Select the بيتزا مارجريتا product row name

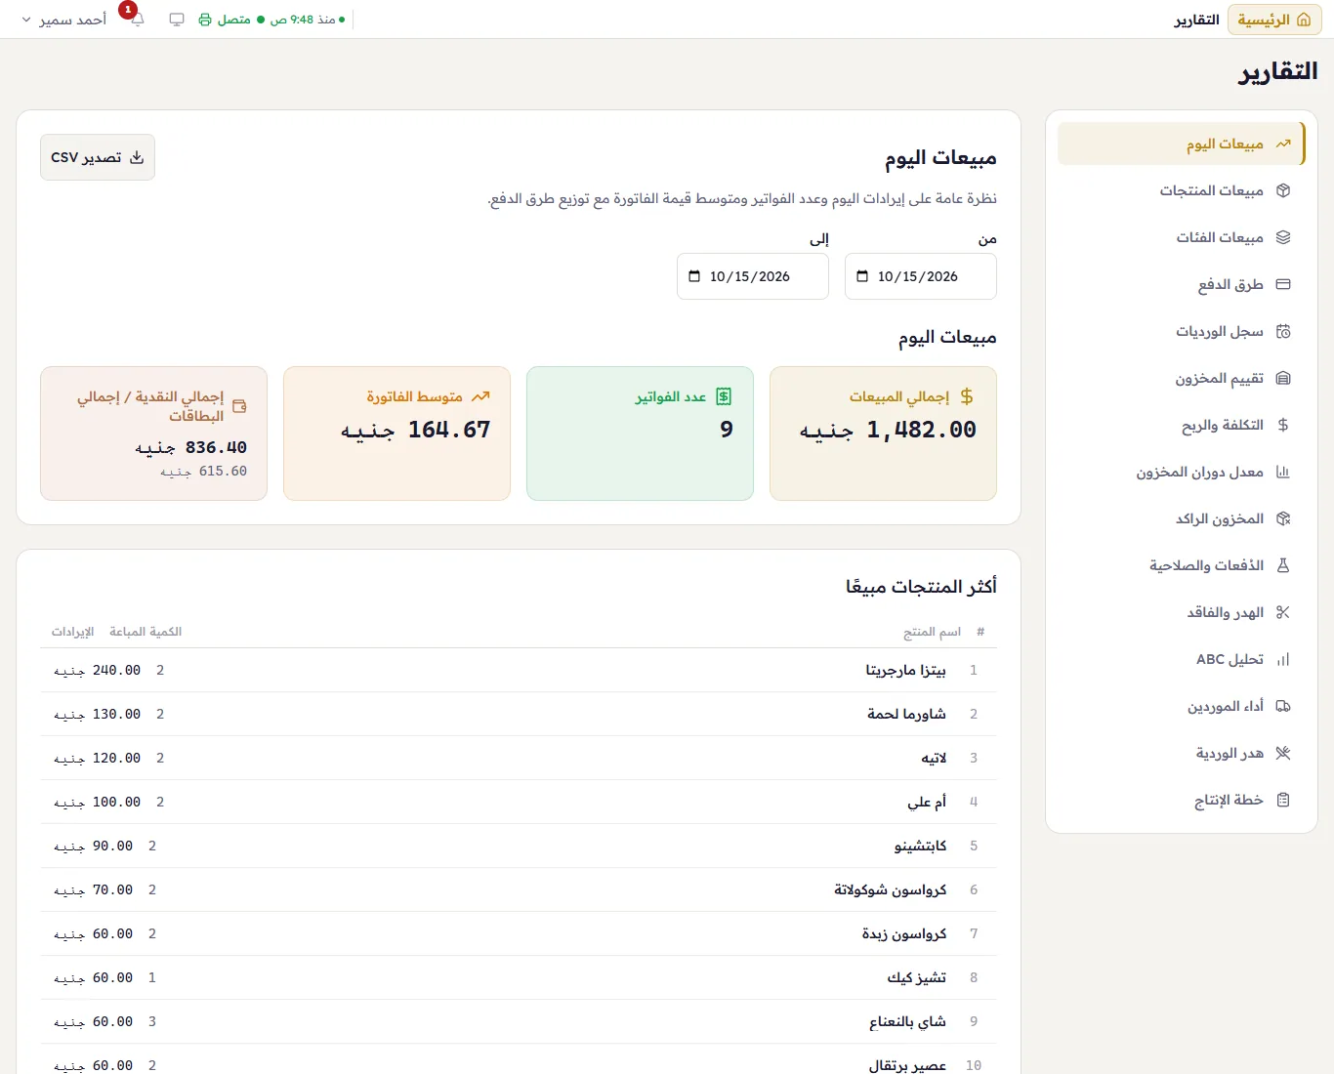click(905, 670)
